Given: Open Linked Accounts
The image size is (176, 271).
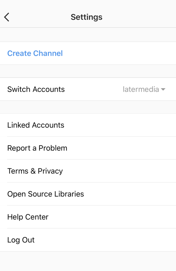Looking at the screenshot, I should pyautogui.click(x=88, y=125).
